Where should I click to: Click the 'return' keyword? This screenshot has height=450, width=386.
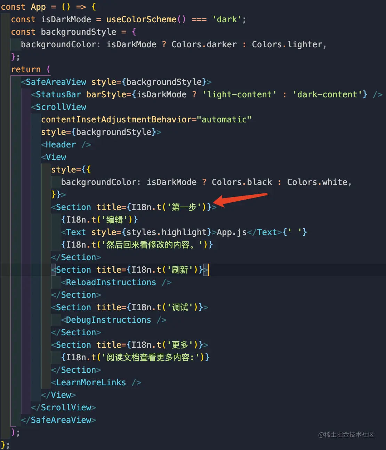tap(26, 70)
